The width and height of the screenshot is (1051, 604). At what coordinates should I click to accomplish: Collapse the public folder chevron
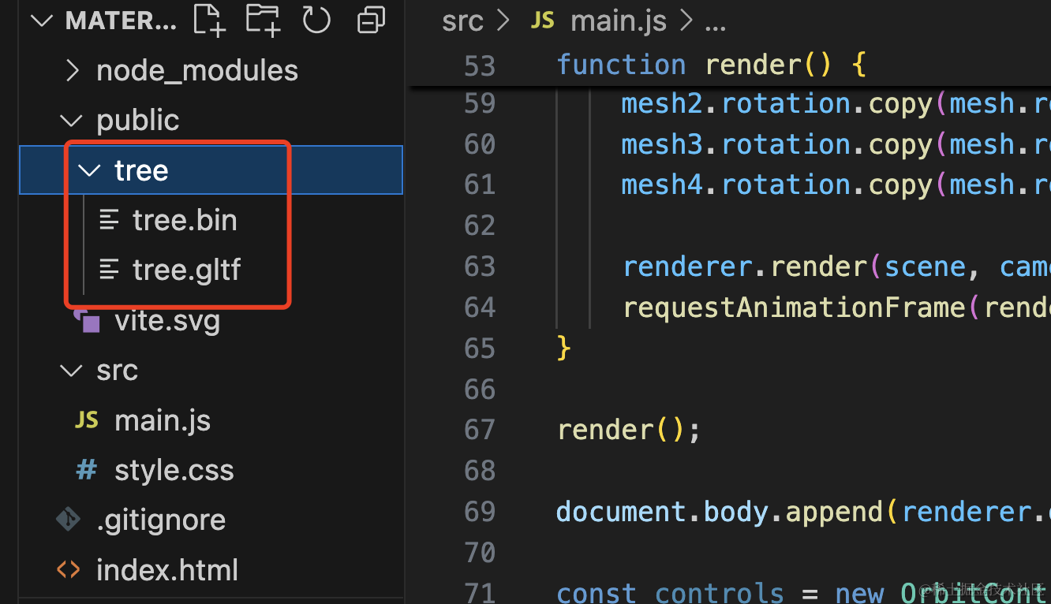tap(71, 121)
